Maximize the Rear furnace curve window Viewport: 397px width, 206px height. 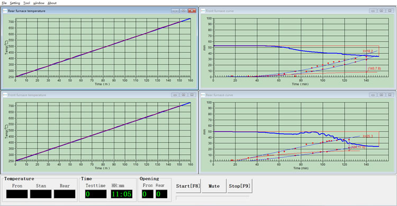pyautogui.click(x=381, y=95)
